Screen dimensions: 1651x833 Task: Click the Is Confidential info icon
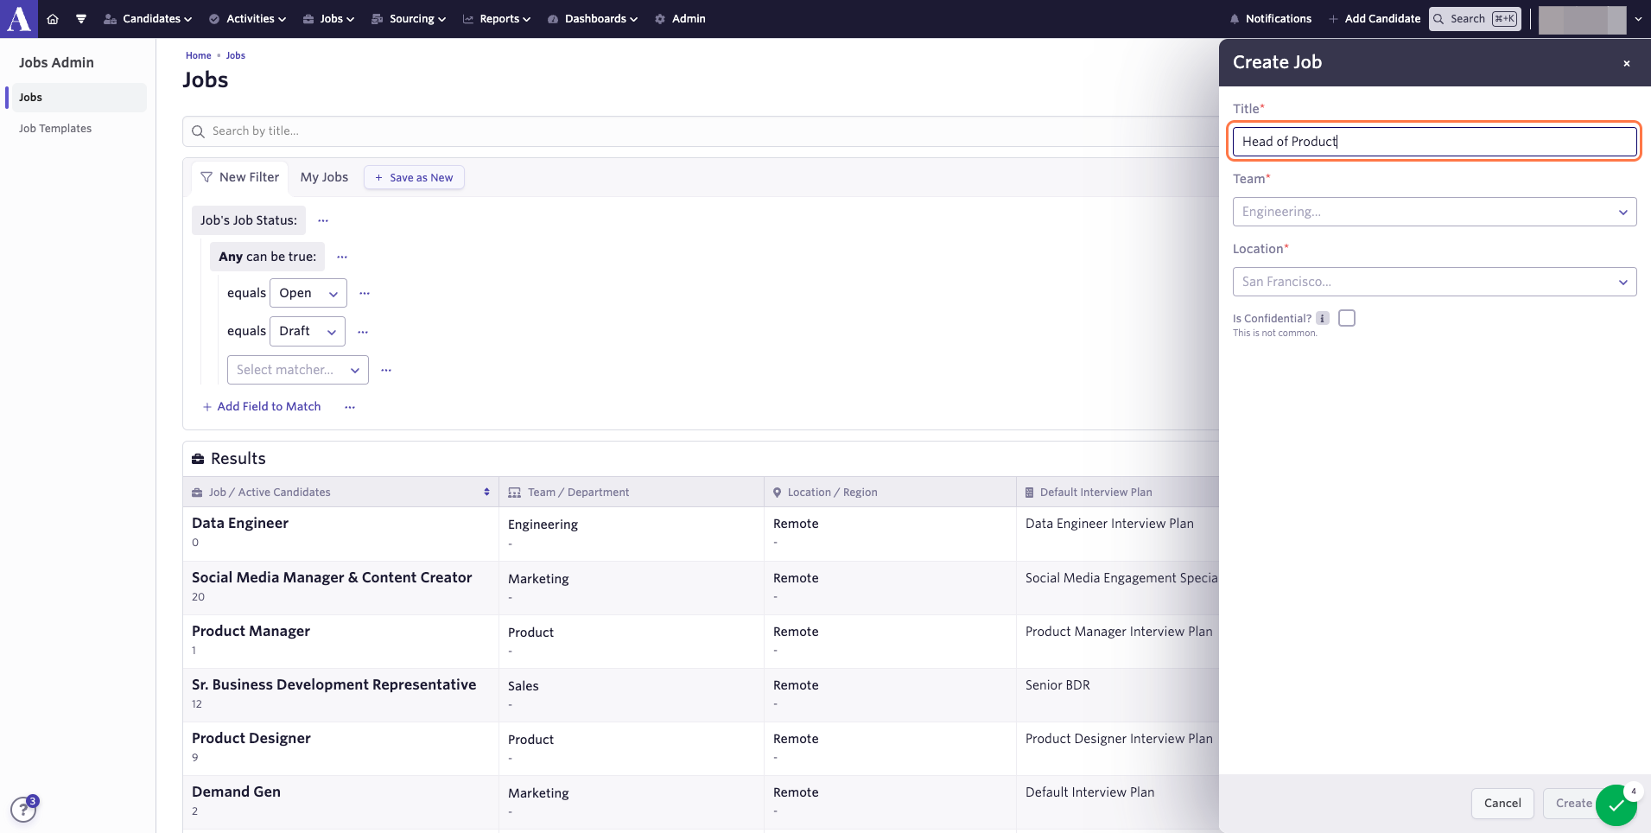(x=1323, y=318)
